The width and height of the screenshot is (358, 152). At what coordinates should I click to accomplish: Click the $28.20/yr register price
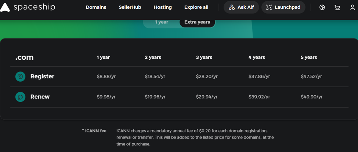tap(207, 77)
